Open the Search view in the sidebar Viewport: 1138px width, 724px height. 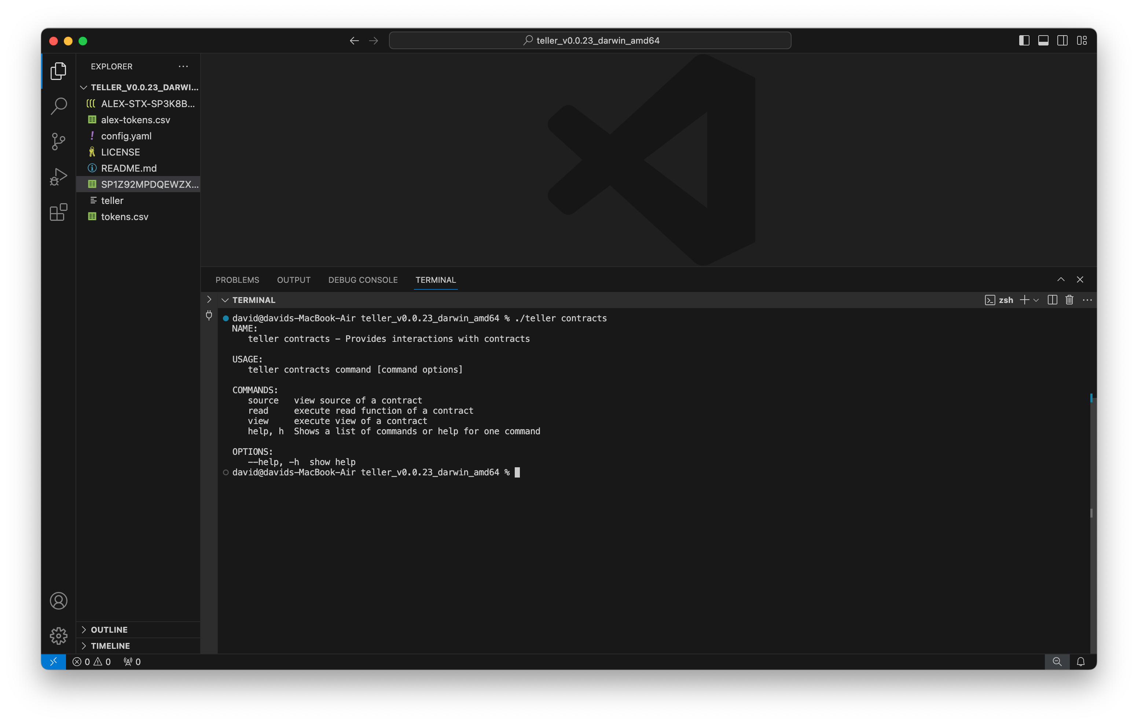58,106
